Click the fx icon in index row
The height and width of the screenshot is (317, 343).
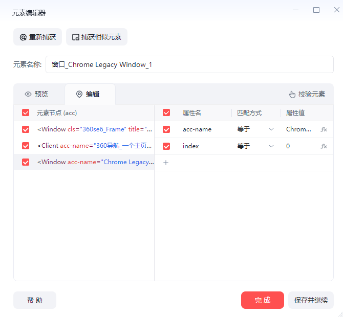click(324, 146)
